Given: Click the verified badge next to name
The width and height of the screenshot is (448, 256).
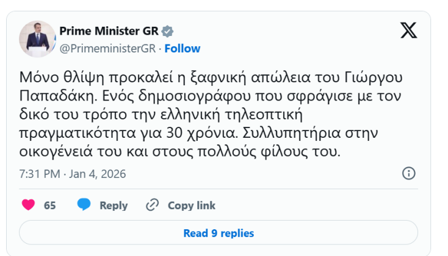Looking at the screenshot, I should click(x=167, y=32).
